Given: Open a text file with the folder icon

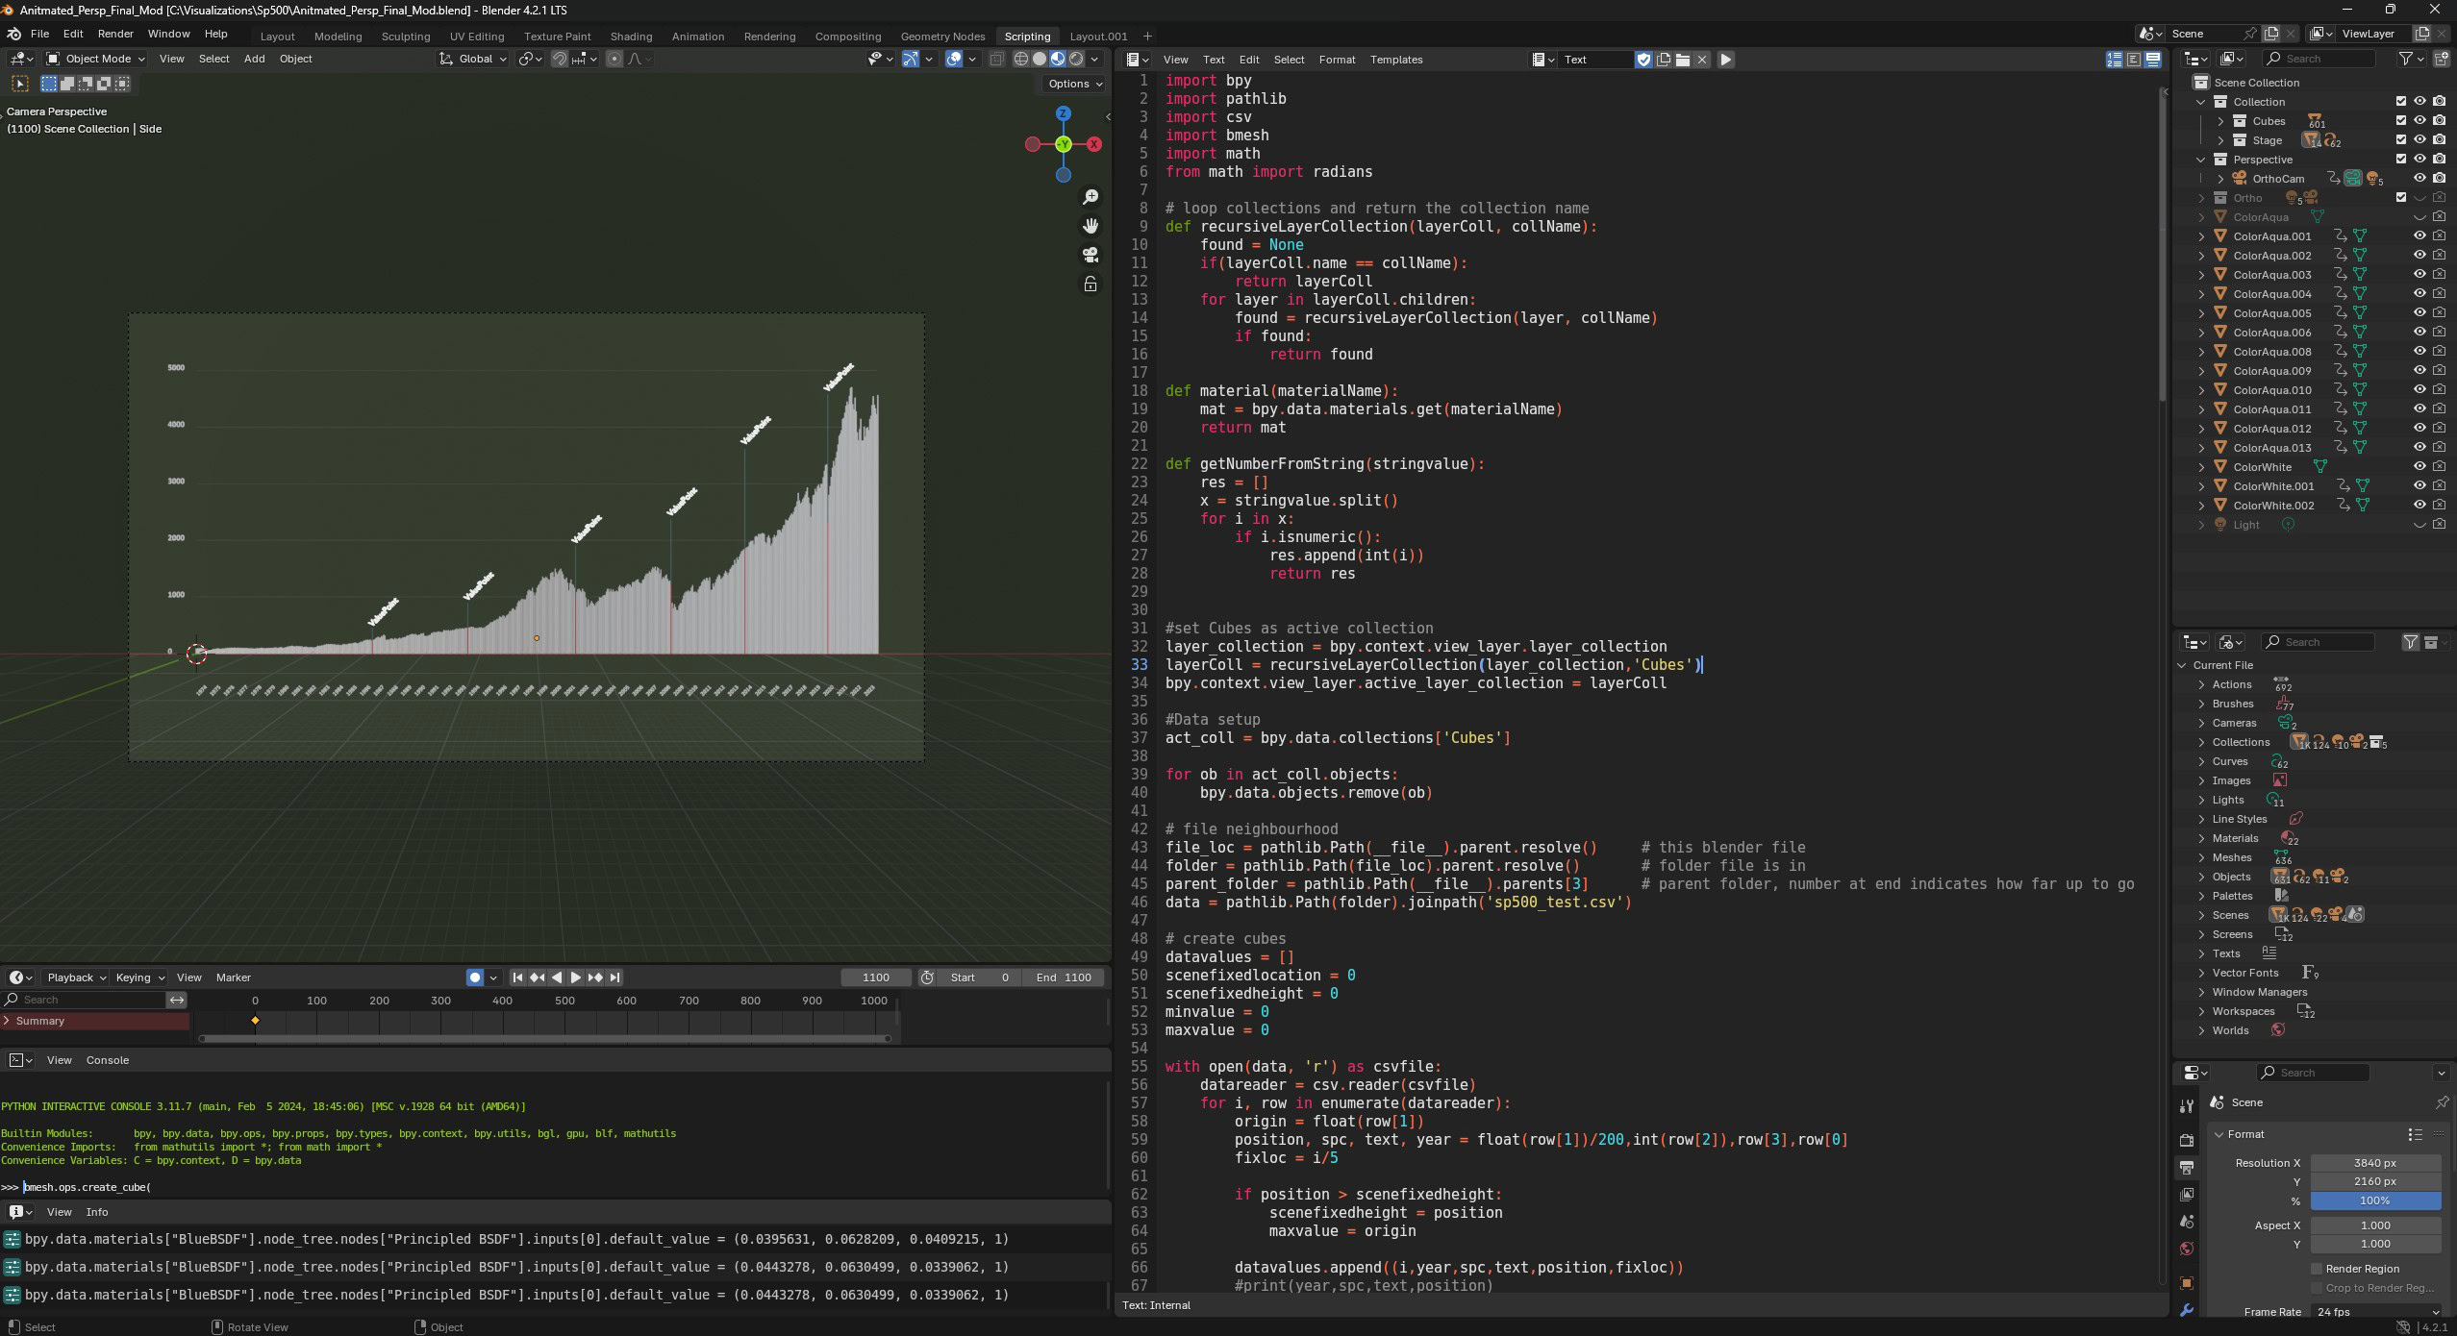Looking at the screenshot, I should coord(1683,60).
